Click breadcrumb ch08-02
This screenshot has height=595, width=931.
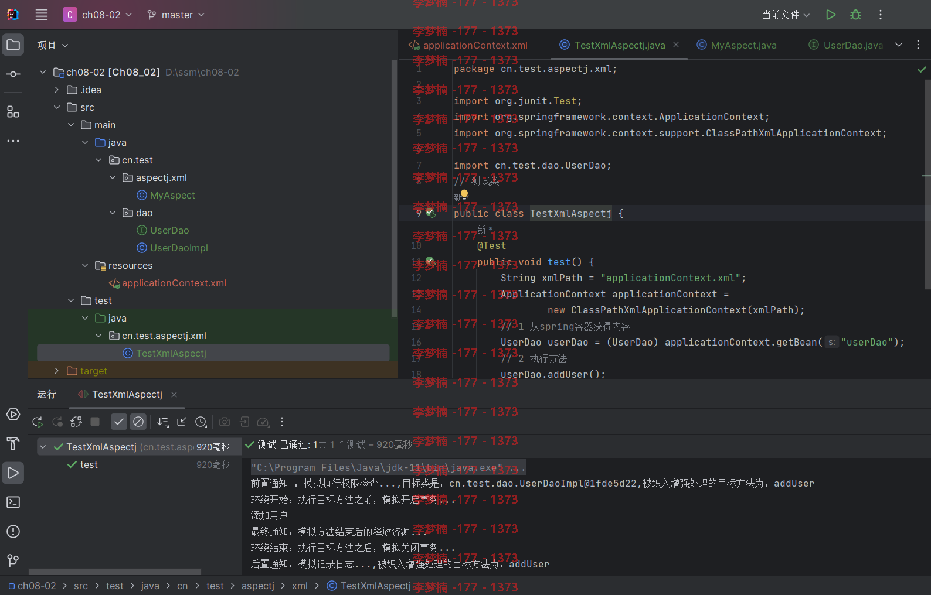[32, 586]
